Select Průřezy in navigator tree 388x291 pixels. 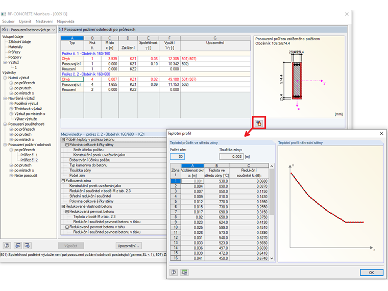14,52
